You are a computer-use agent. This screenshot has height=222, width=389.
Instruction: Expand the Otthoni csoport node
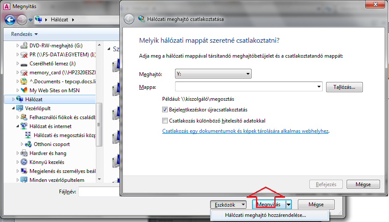click(x=21, y=144)
